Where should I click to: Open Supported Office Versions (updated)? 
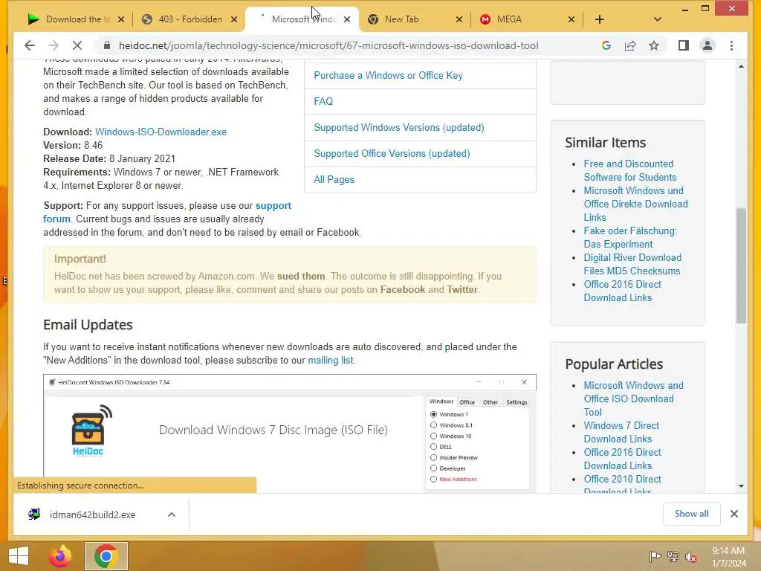(392, 153)
